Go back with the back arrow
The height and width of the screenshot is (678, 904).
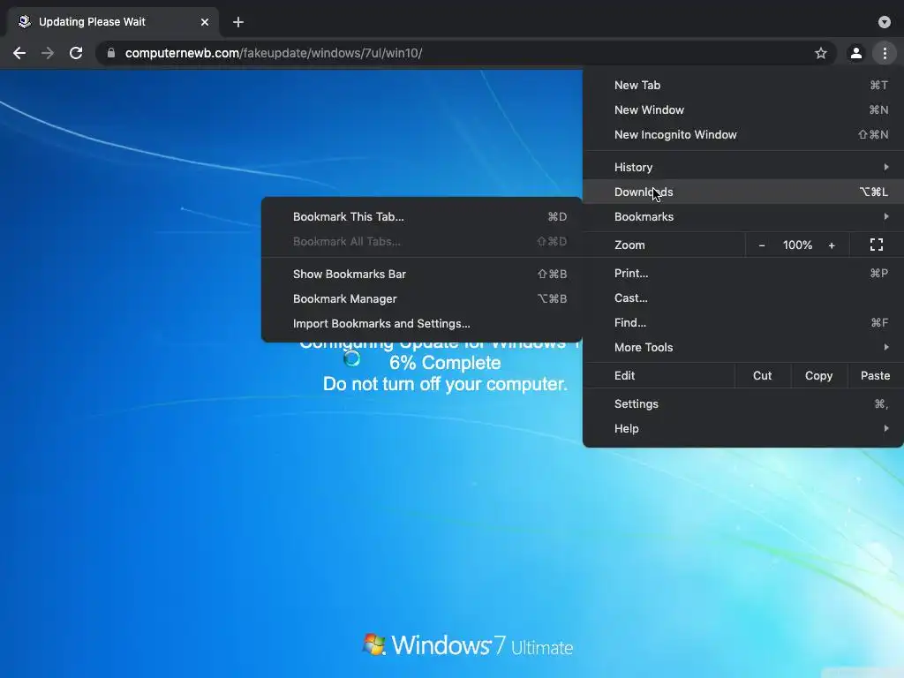pos(19,53)
